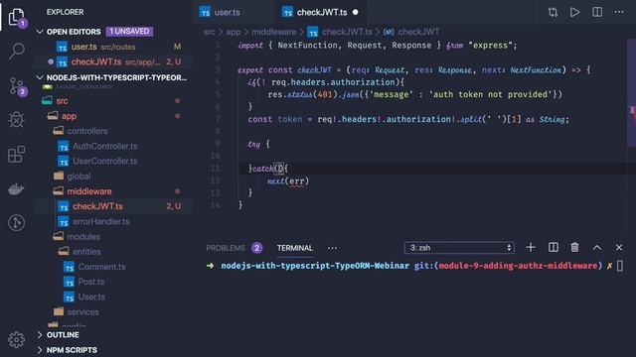
Task: Close the terminal panel
Action: coord(619,247)
